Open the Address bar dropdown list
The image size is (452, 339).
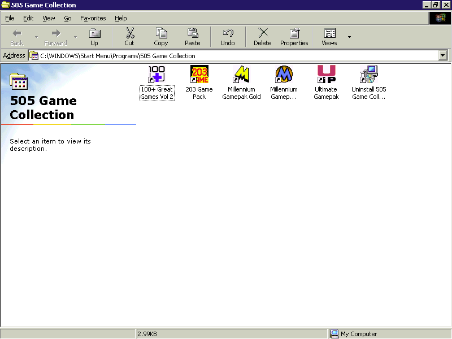pos(442,55)
